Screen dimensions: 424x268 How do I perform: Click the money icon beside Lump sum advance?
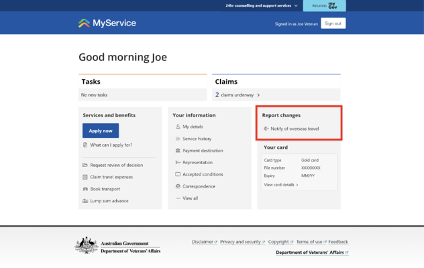pyautogui.click(x=85, y=201)
